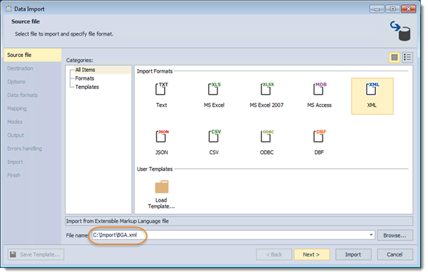Open the Modes wizard page

[x=15, y=122]
